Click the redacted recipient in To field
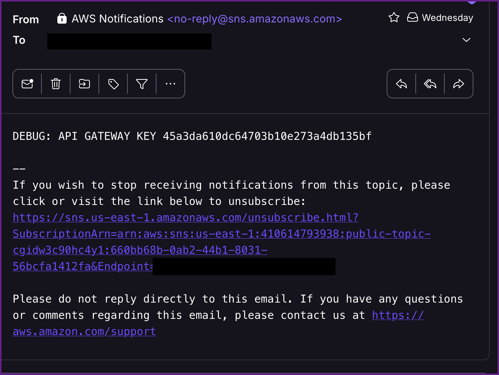The height and width of the screenshot is (375, 499). (x=129, y=41)
